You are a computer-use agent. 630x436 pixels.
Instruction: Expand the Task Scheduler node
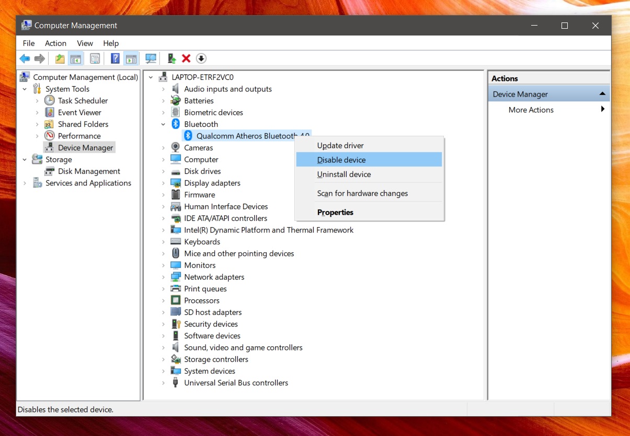pyautogui.click(x=37, y=101)
